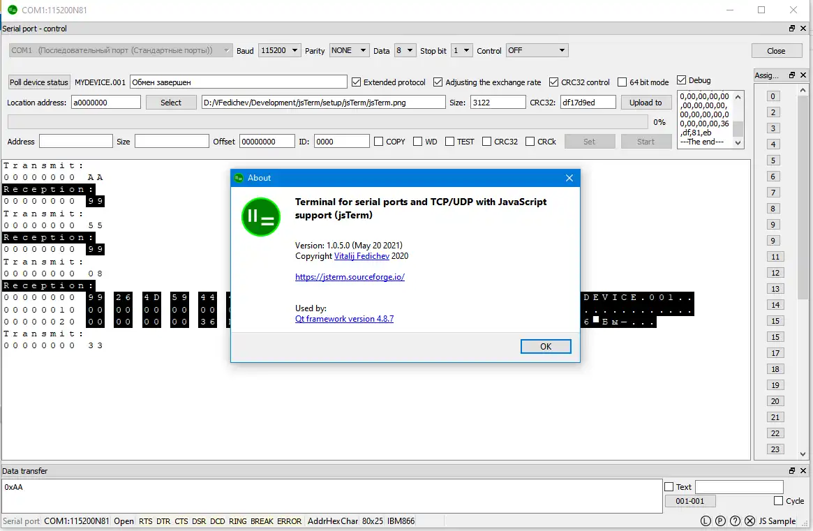
Task: Click IBM866 encoding in status bar
Action: [401, 521]
